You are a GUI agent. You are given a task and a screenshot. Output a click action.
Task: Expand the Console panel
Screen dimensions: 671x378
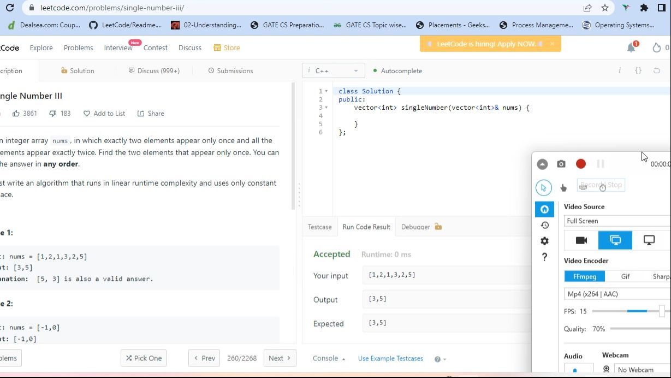point(329,358)
